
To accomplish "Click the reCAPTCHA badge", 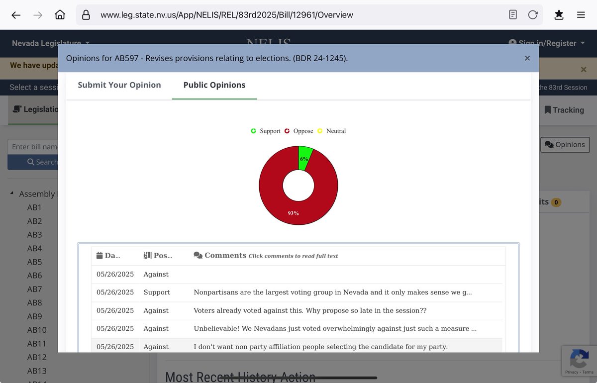I will click(579, 362).
